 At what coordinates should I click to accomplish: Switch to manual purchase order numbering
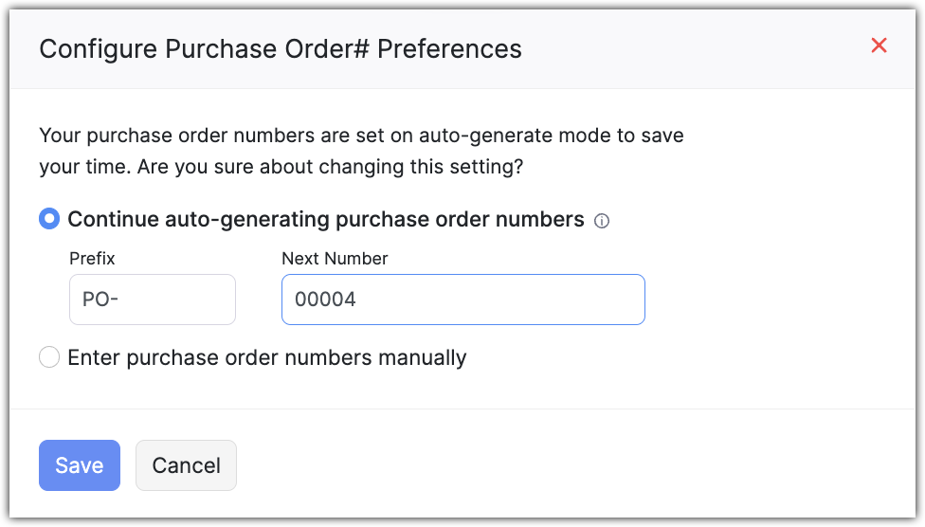(49, 357)
